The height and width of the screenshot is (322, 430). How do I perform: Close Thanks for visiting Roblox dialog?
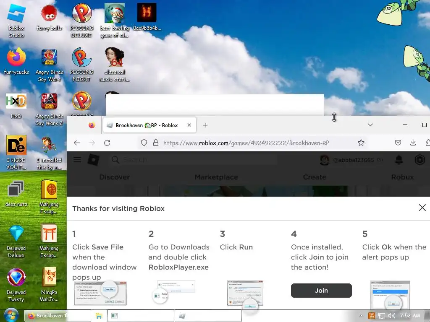[422, 208]
